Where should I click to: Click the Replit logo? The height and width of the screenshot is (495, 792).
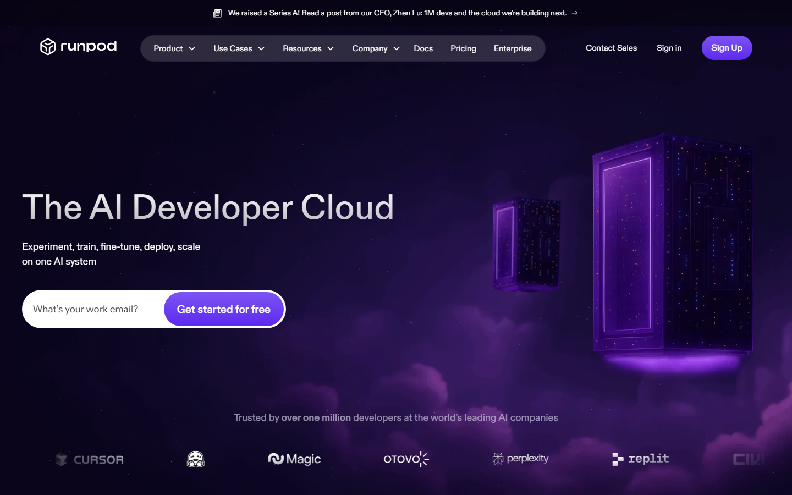(x=641, y=459)
